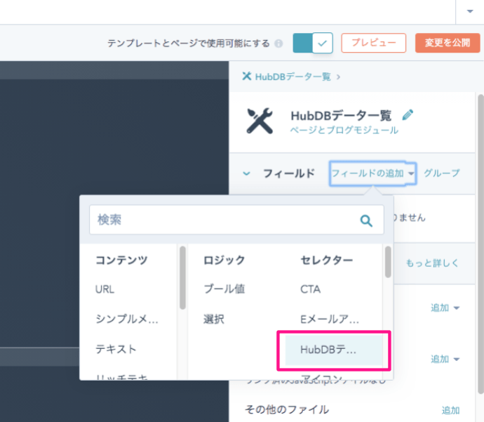Toggle the template and page availability switch

pos(312,43)
